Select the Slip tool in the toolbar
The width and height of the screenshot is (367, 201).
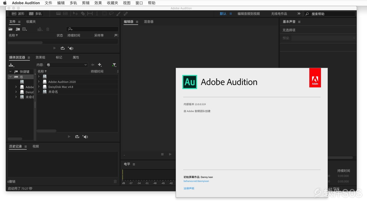[90, 14]
